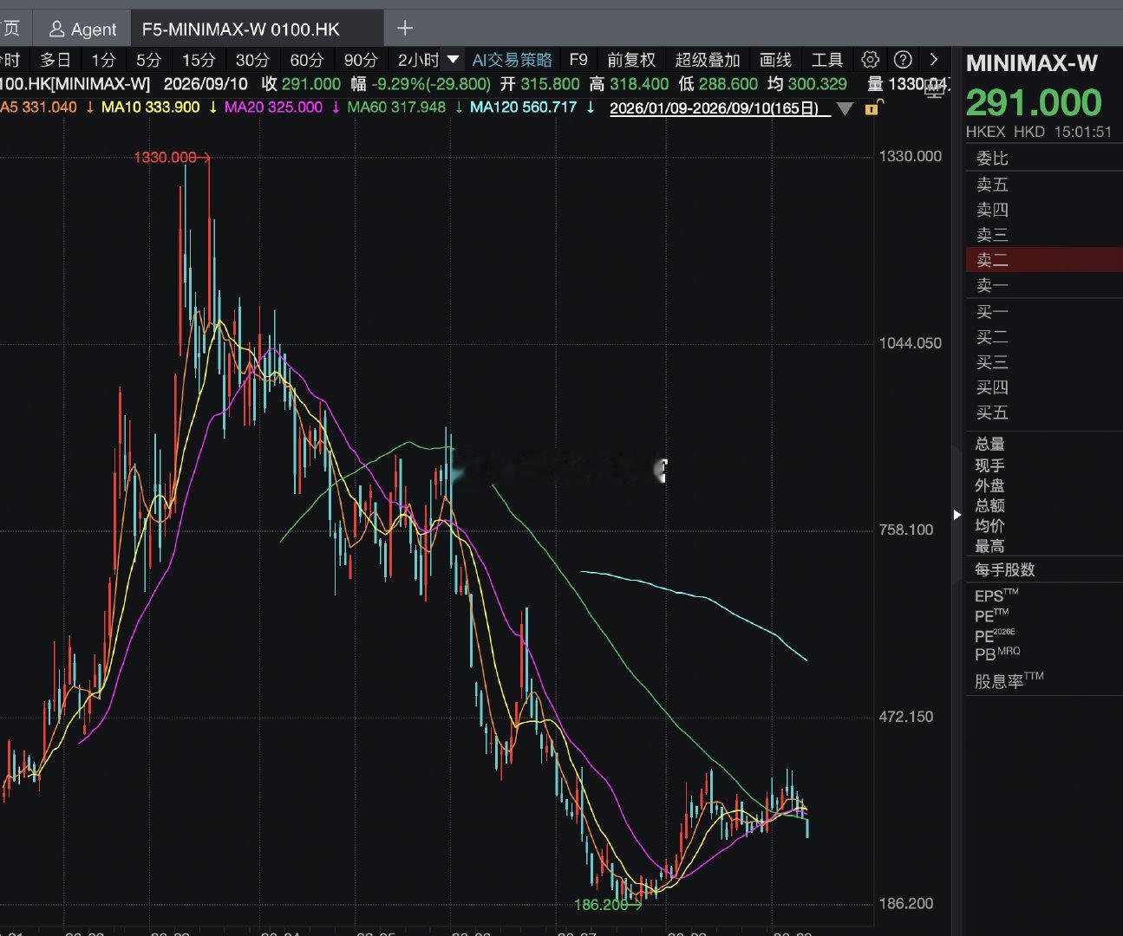Click the 委比 row in quote panel
The width and height of the screenshot is (1123, 936).
pos(1043,158)
